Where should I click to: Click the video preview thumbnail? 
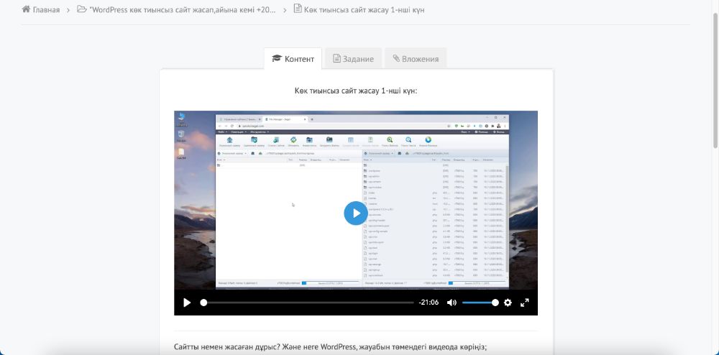coord(356,200)
